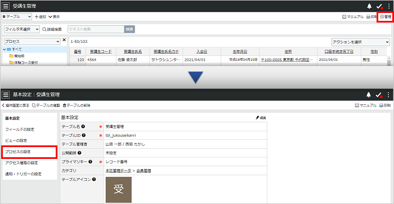Click help icon beside テーブル名
394x204 pixels.
[83, 127]
